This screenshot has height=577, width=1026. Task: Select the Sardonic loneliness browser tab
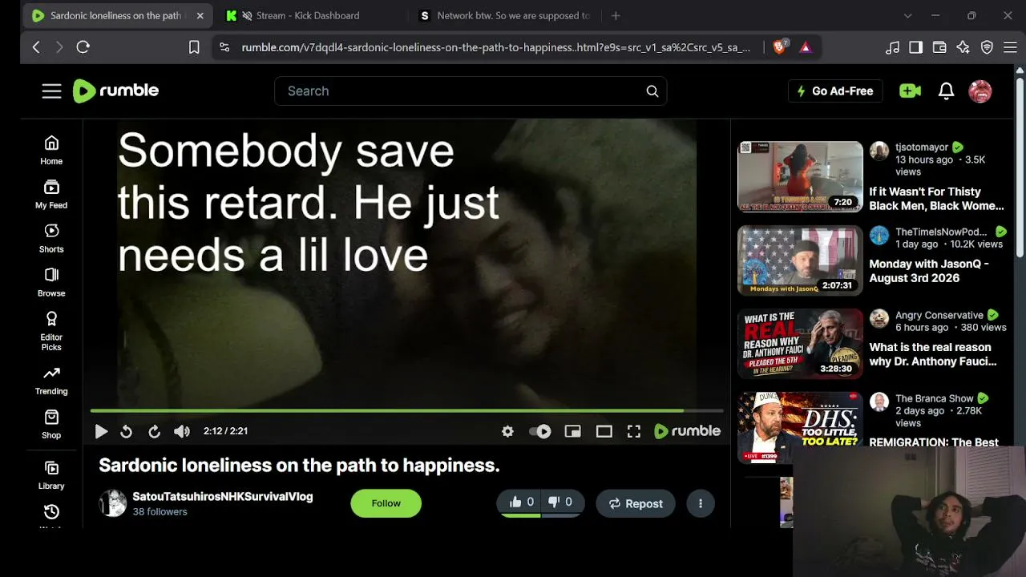pos(116,15)
